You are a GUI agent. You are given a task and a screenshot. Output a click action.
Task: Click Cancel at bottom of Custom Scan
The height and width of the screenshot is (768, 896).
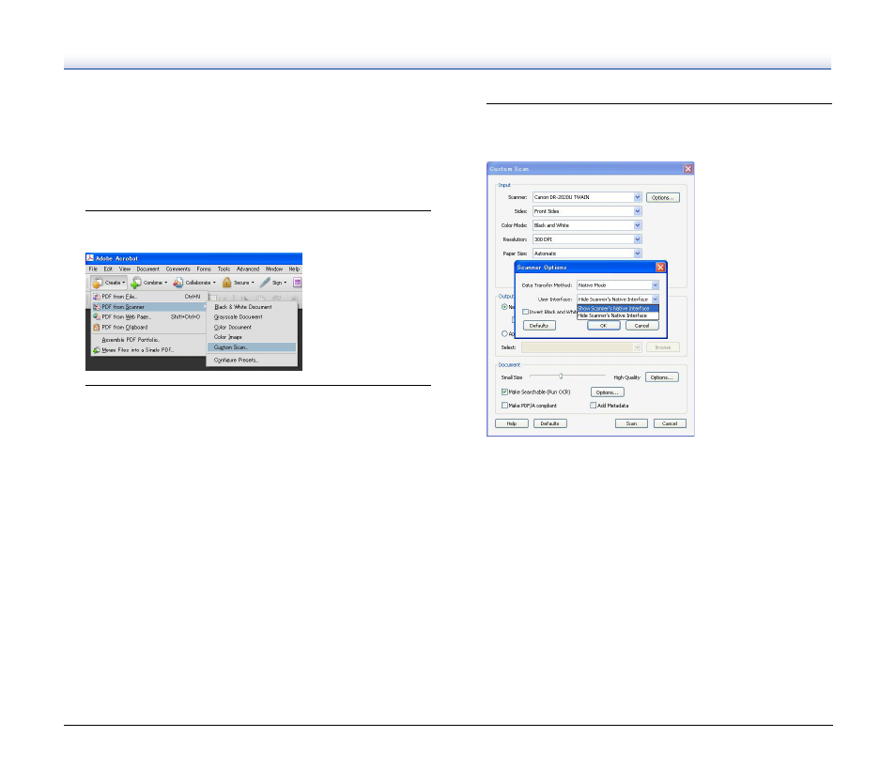pos(670,424)
